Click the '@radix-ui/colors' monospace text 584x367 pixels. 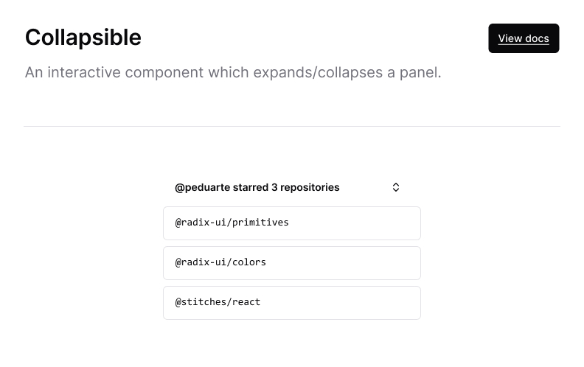tap(220, 262)
